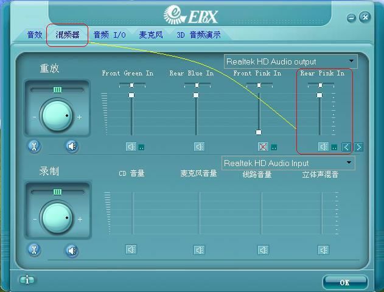Click the Rear Blue In volume slider handle
The width and height of the screenshot is (384, 292).
click(196, 96)
